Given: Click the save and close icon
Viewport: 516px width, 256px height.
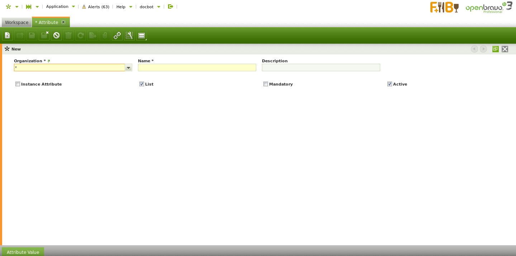Looking at the screenshot, I should click(x=44, y=35).
